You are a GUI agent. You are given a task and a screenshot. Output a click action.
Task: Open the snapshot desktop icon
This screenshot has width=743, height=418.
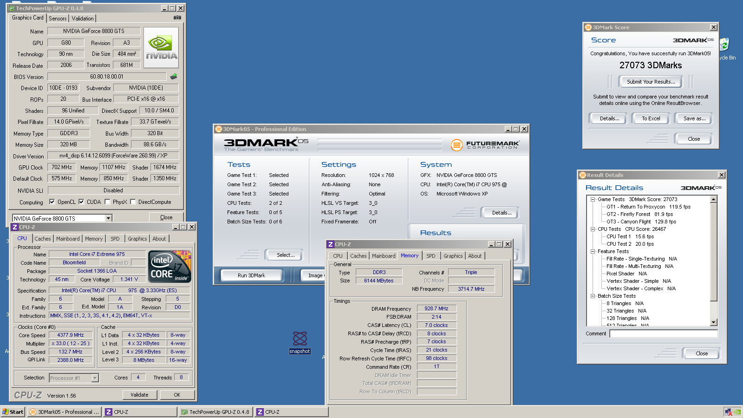click(x=300, y=343)
